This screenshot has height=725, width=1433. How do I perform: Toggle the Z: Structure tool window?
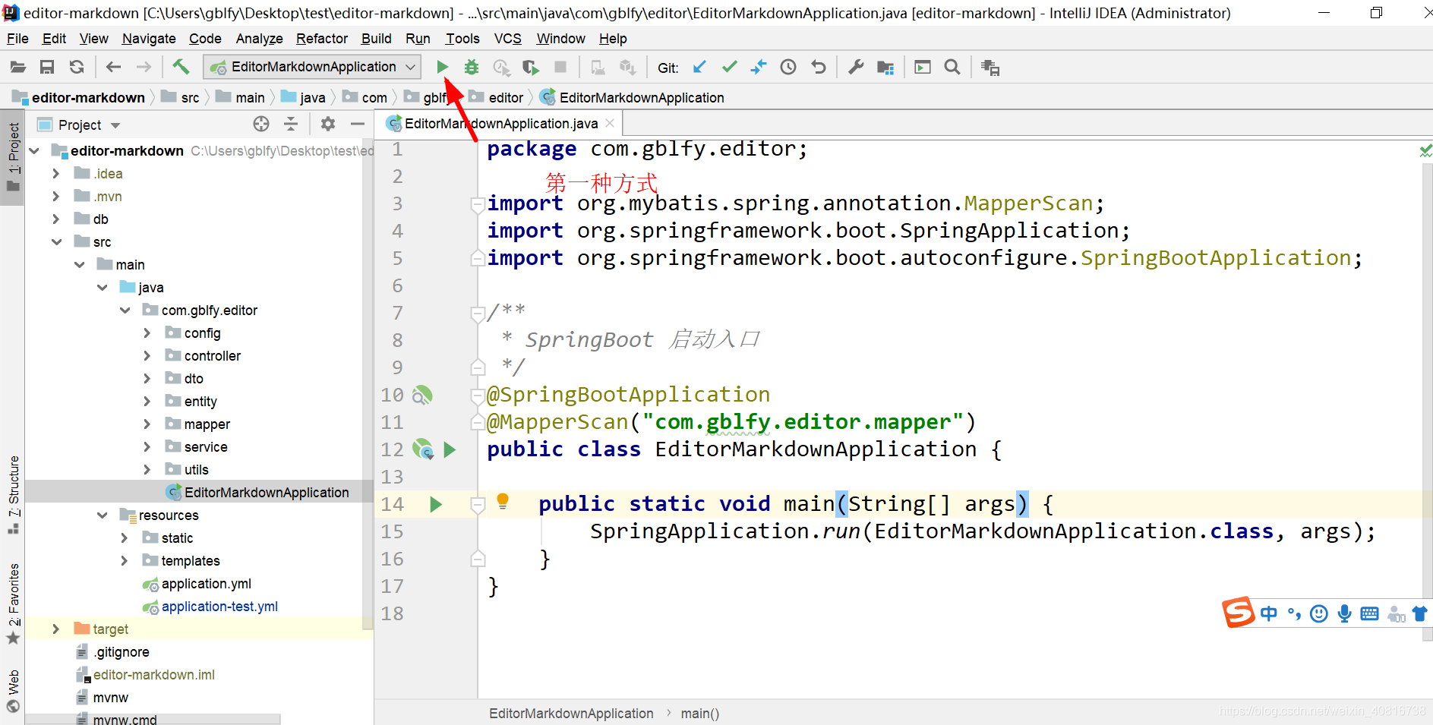pyautogui.click(x=13, y=495)
